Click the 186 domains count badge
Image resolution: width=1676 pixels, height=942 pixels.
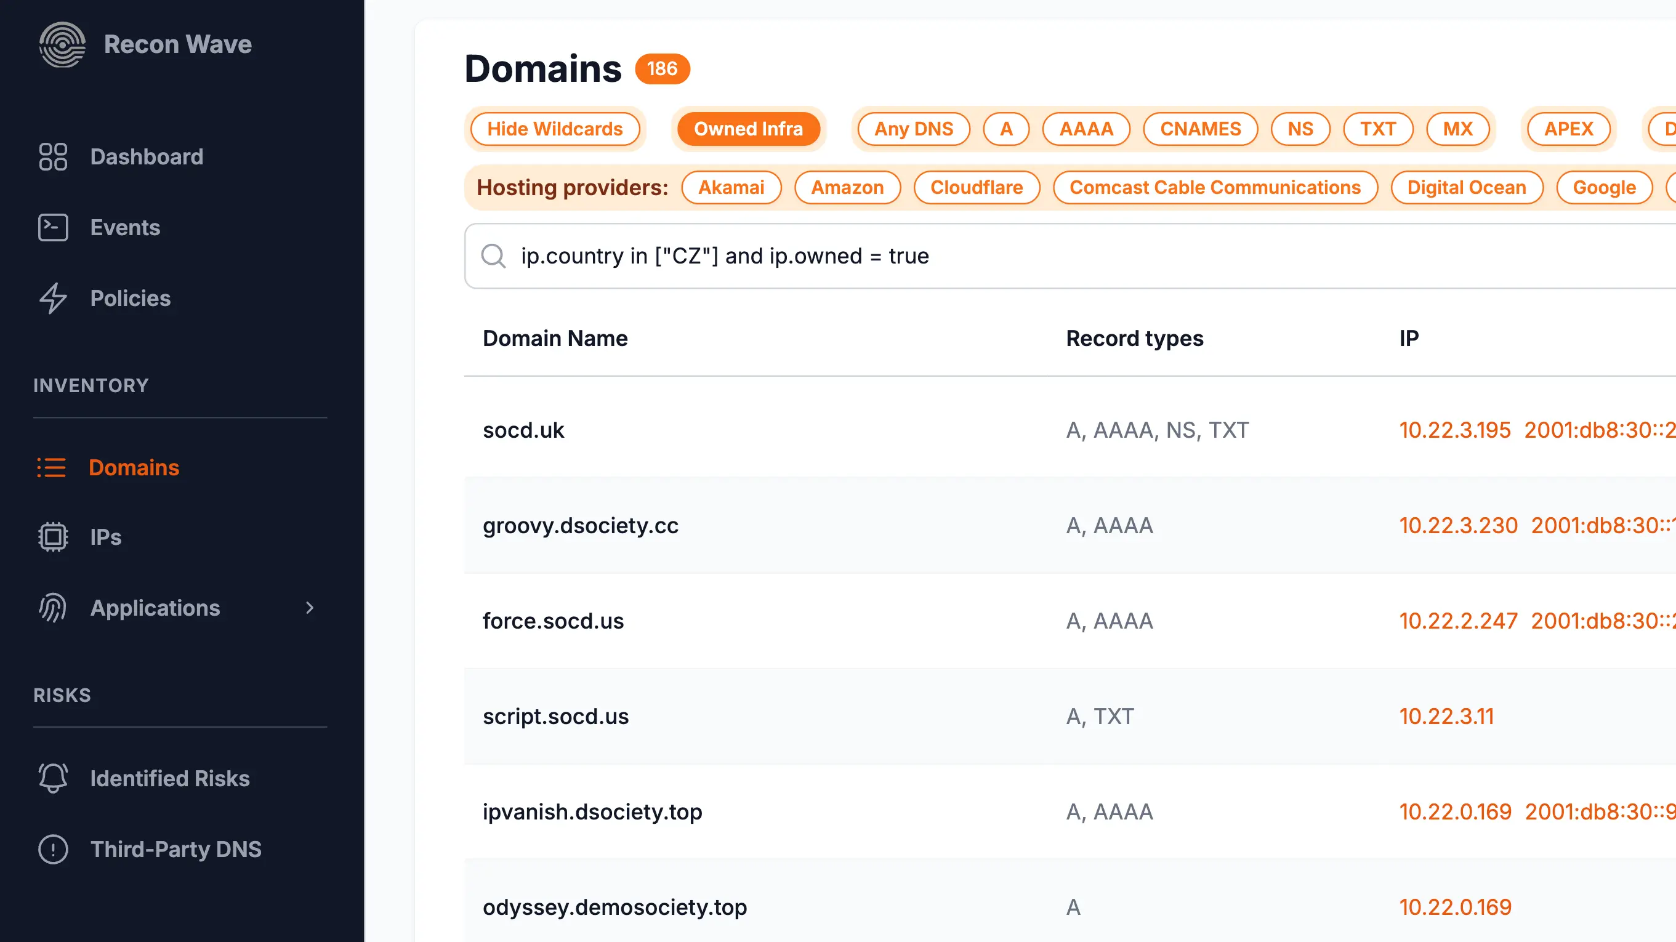click(662, 68)
